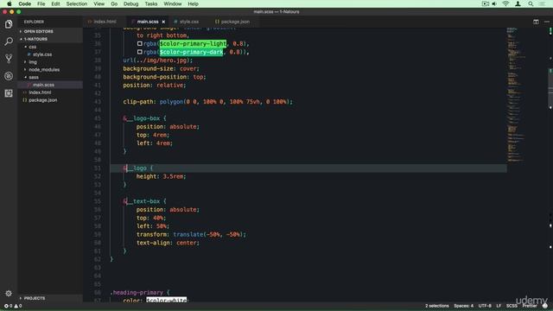Open the Window menu
Screen dimensions: 553x311
173,3
